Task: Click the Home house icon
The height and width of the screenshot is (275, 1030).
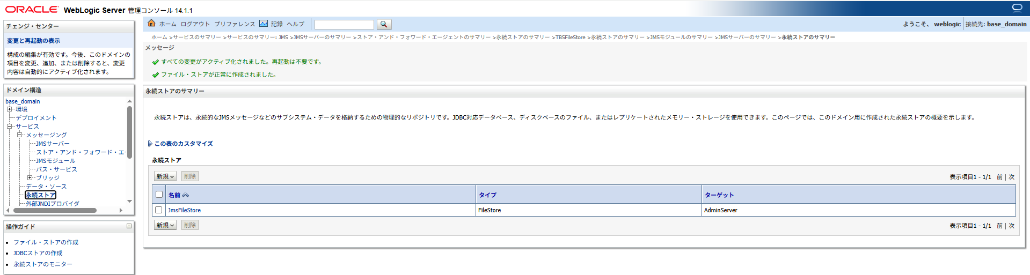Action: [151, 24]
